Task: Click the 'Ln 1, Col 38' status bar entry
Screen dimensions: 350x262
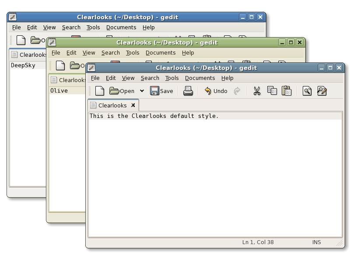Action: [x=258, y=242]
